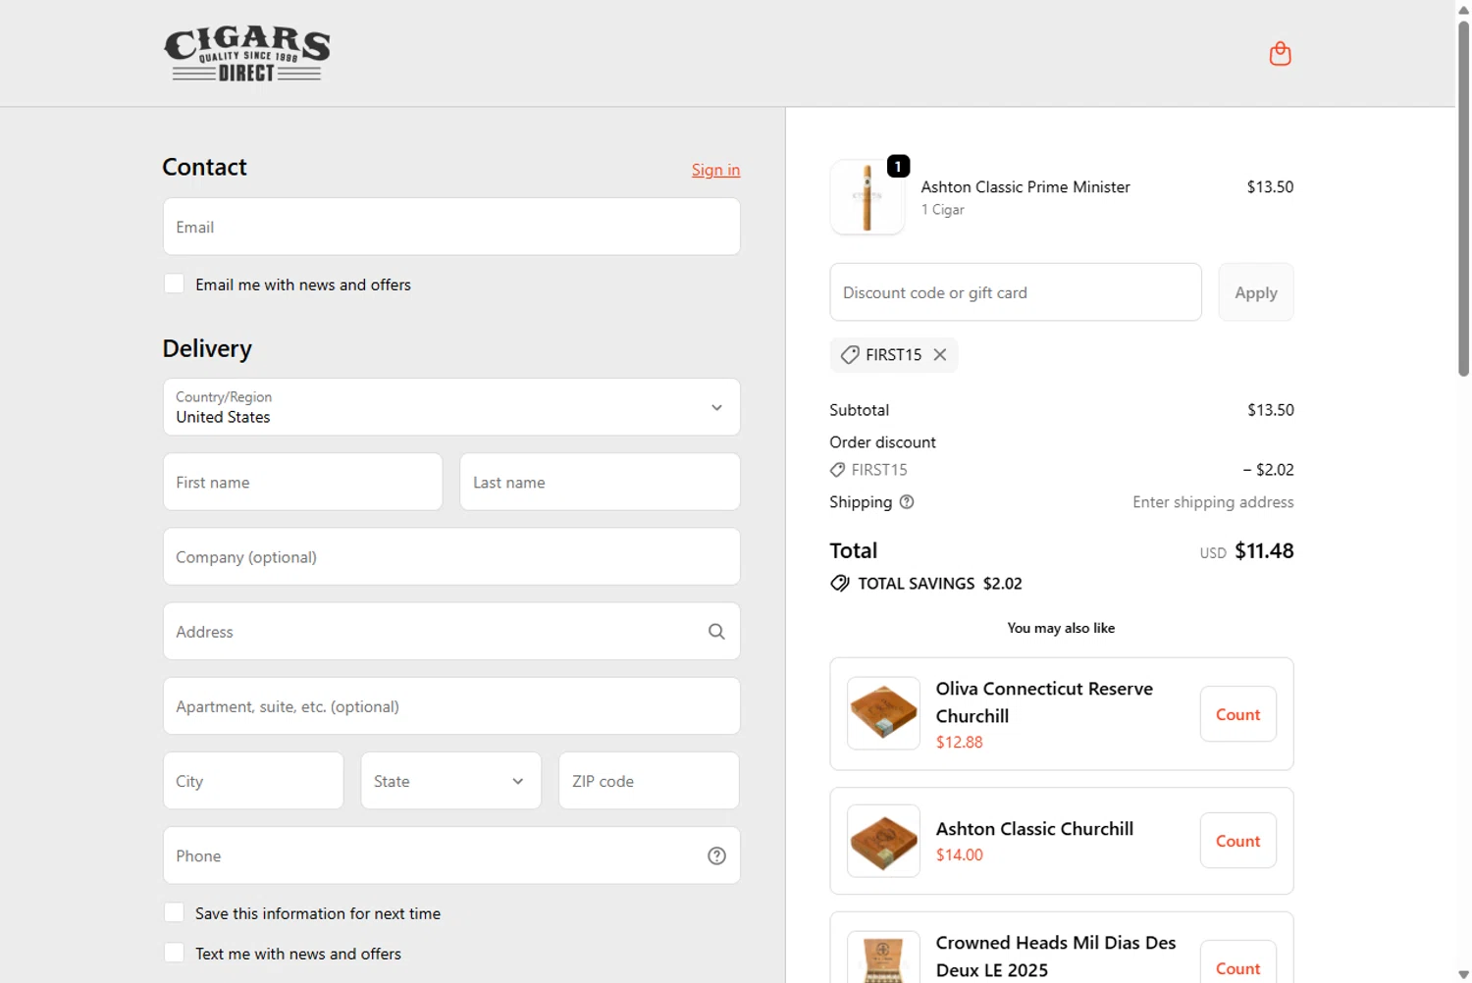The image size is (1472, 983).
Task: Check Save this information for next time
Action: point(174,913)
